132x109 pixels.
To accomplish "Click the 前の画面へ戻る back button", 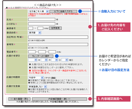I will [19, 99].
